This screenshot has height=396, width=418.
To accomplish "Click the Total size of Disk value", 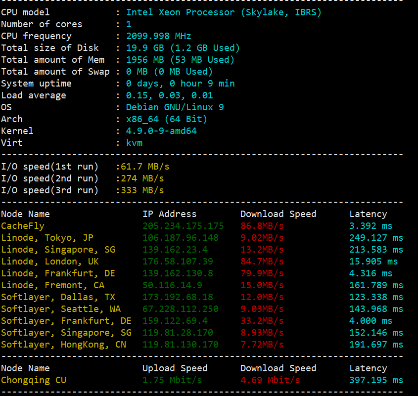I will pos(183,48).
